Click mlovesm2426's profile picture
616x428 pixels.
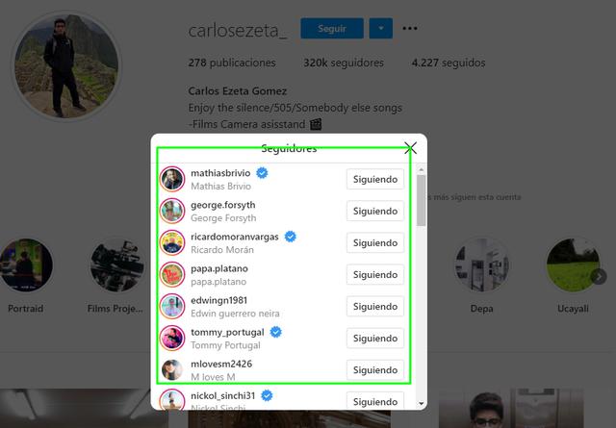point(172,370)
